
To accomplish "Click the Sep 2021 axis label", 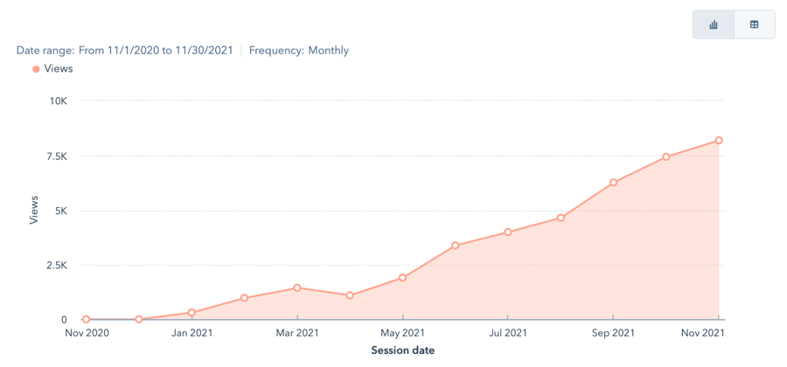I will click(x=613, y=333).
